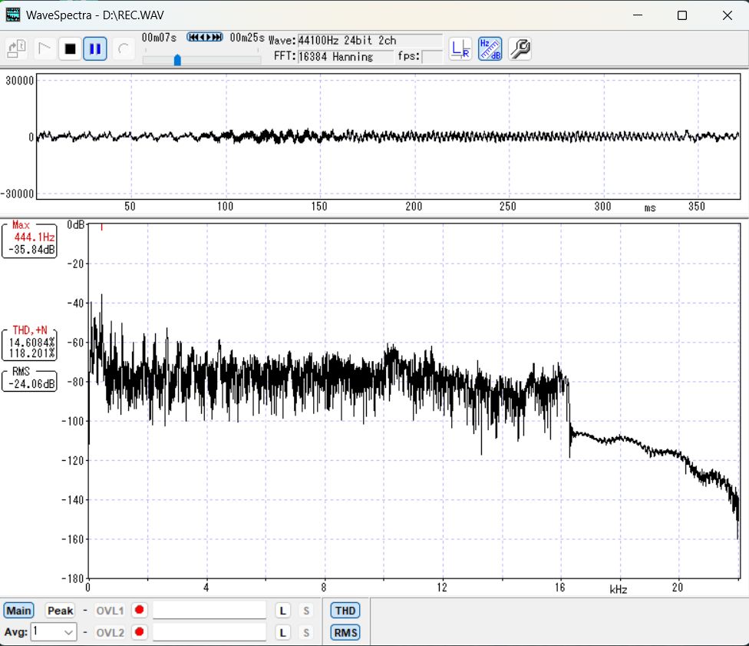The image size is (749, 646).
Task: Click the L button for OVL2
Action: click(283, 632)
